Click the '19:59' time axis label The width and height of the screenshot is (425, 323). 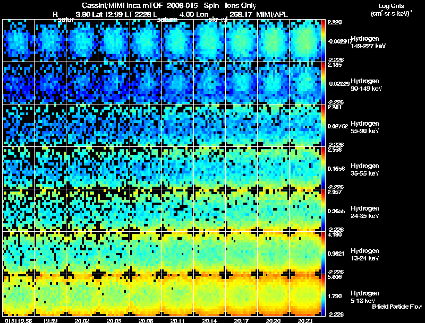[50, 320]
